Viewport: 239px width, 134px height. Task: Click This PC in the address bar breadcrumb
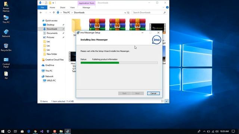click(x=66, y=13)
